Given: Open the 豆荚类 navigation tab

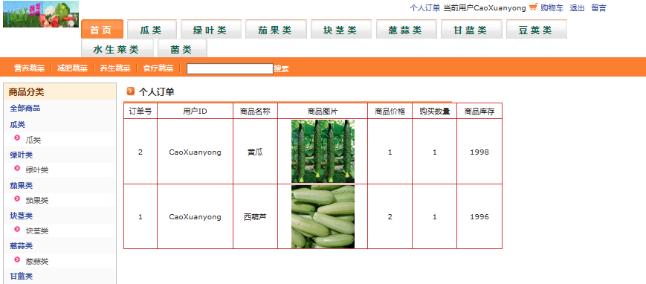Looking at the screenshot, I should [x=536, y=29].
